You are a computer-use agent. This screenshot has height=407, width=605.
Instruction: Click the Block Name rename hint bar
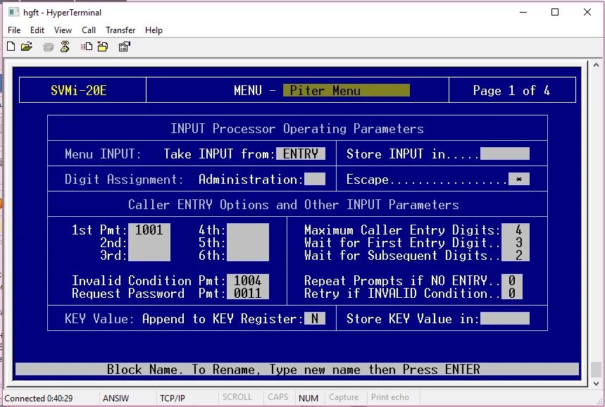(x=297, y=369)
